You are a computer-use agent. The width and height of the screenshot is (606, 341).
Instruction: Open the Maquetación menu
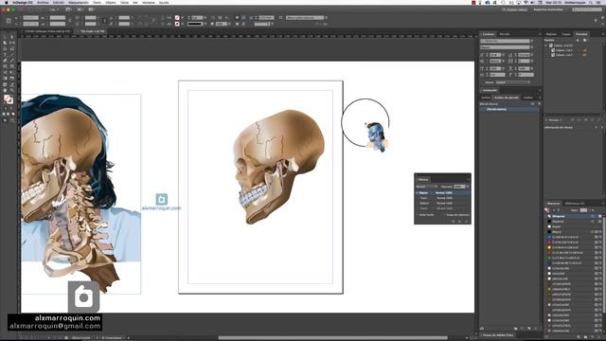tap(79, 2)
